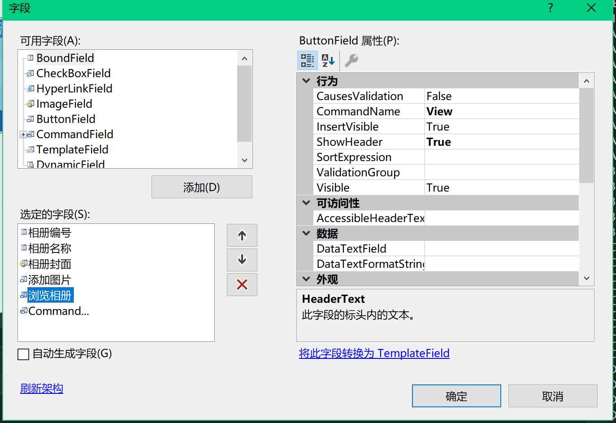Close the 字段 dialog window
The height and width of the screenshot is (423, 616).
point(591,8)
